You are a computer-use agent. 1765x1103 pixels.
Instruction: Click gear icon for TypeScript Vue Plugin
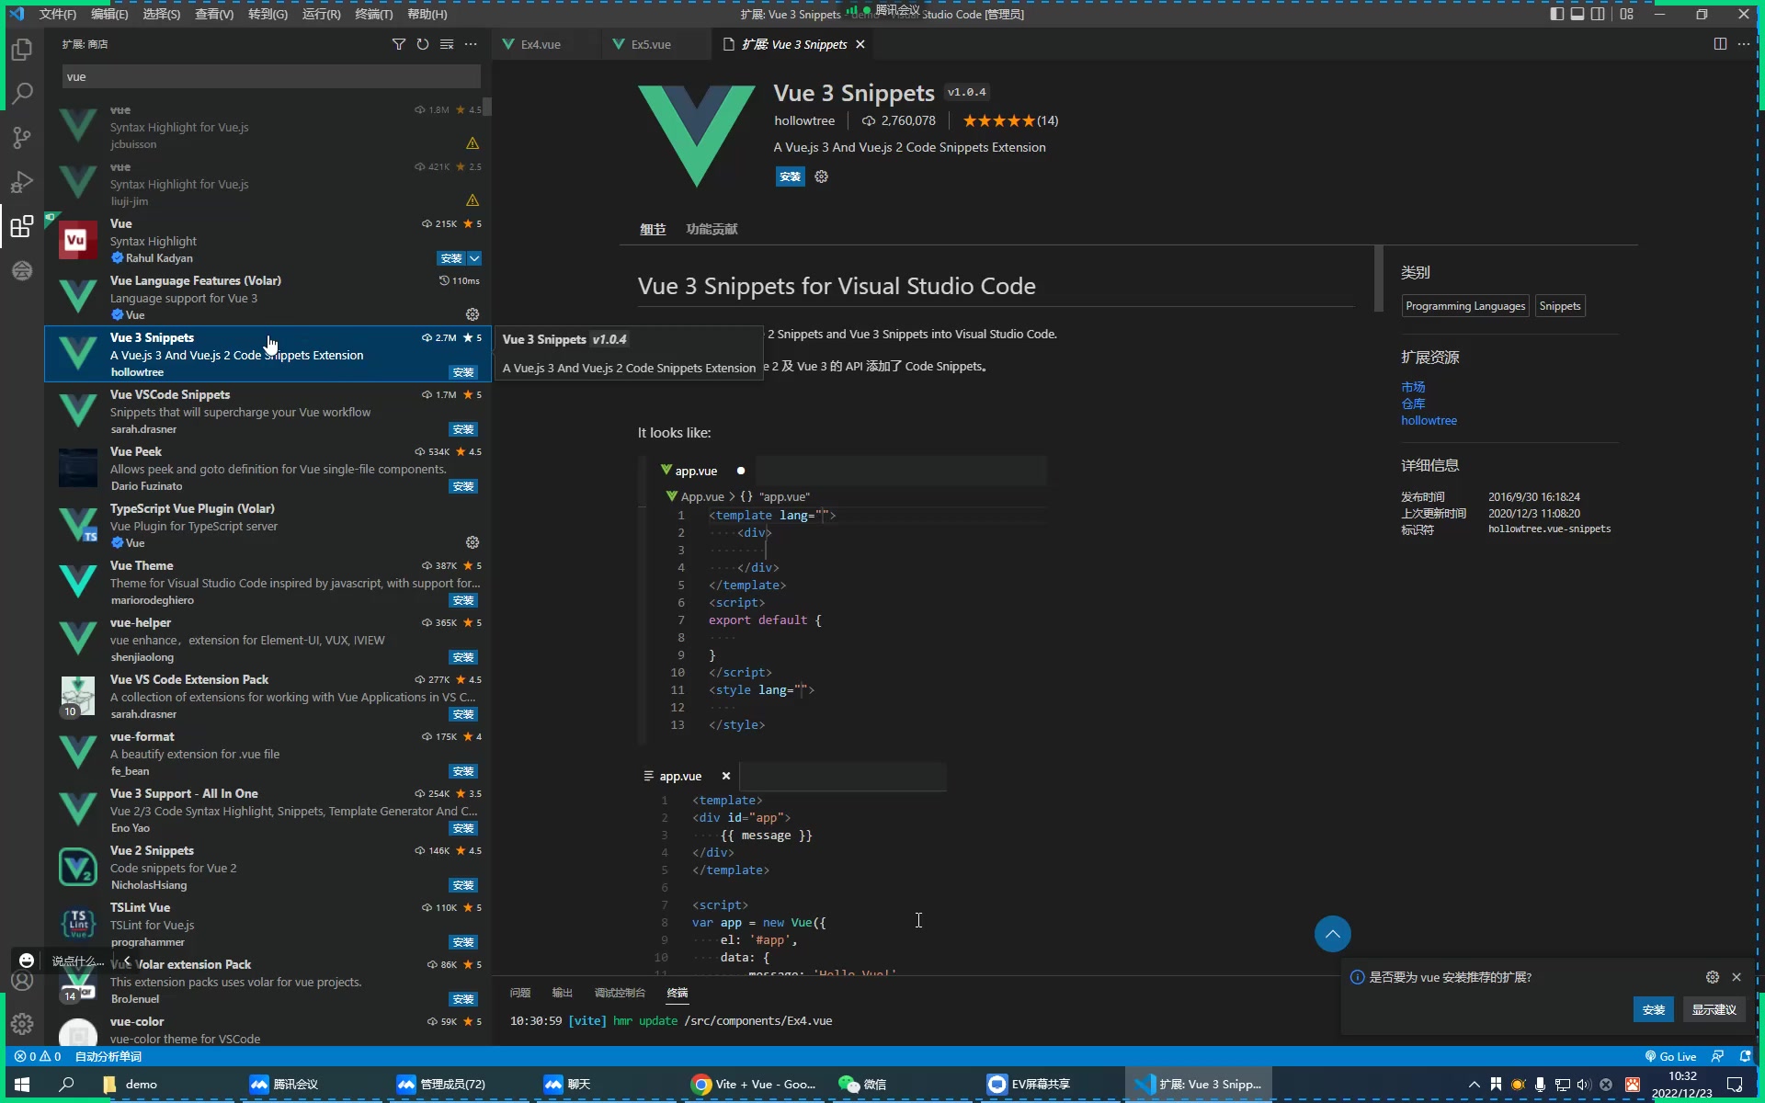point(473,542)
